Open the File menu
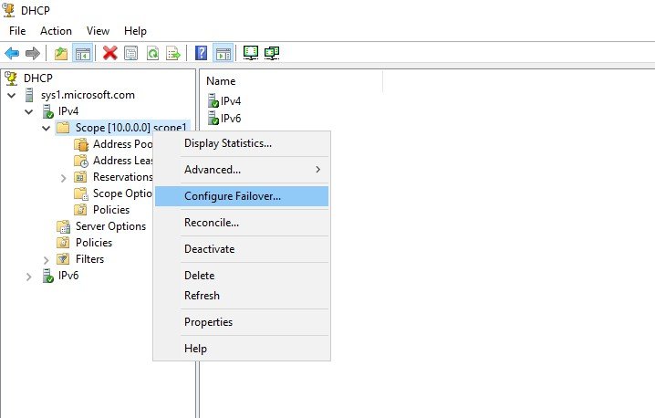The height and width of the screenshot is (418, 655). (17, 31)
